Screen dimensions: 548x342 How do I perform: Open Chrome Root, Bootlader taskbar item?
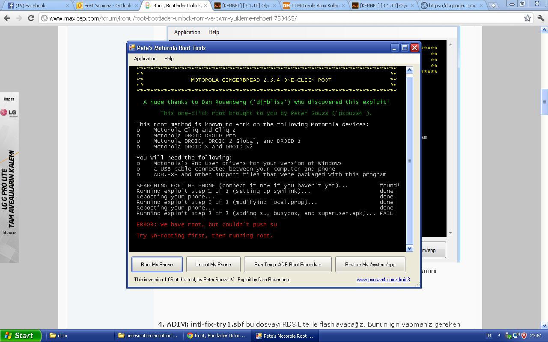[x=217, y=336]
